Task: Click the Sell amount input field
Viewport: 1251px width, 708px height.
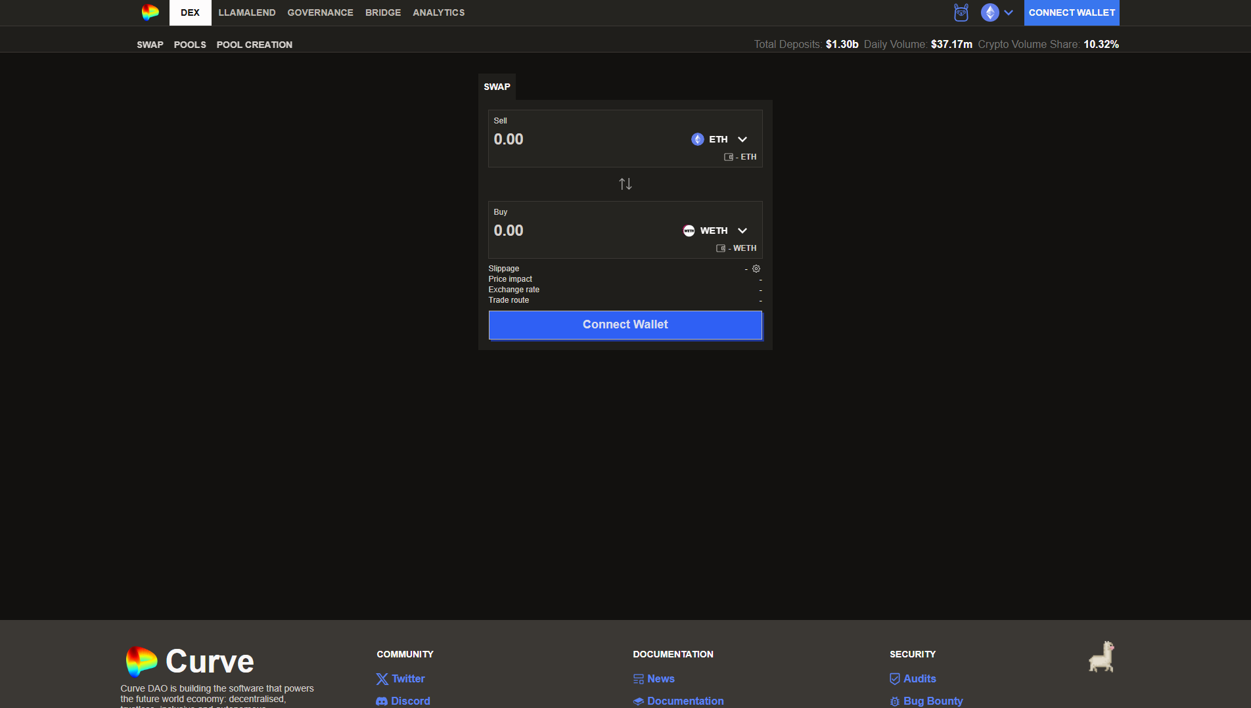Action: 585,139
